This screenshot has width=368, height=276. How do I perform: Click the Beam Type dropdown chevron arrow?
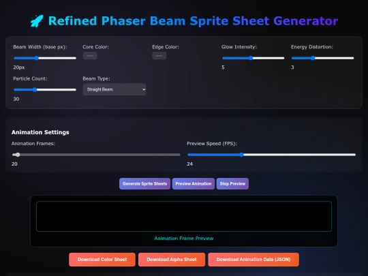pyautogui.click(x=144, y=89)
